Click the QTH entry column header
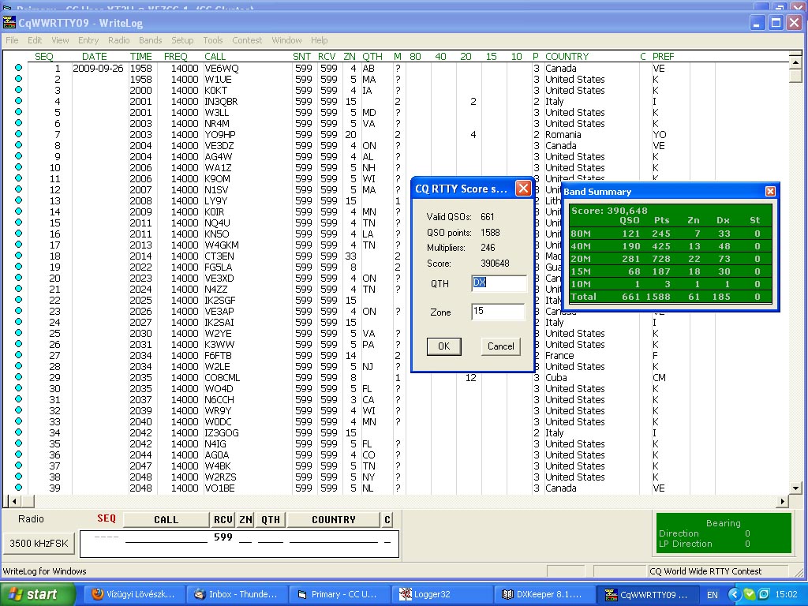Viewport: 808px width, 606px height. tap(271, 520)
